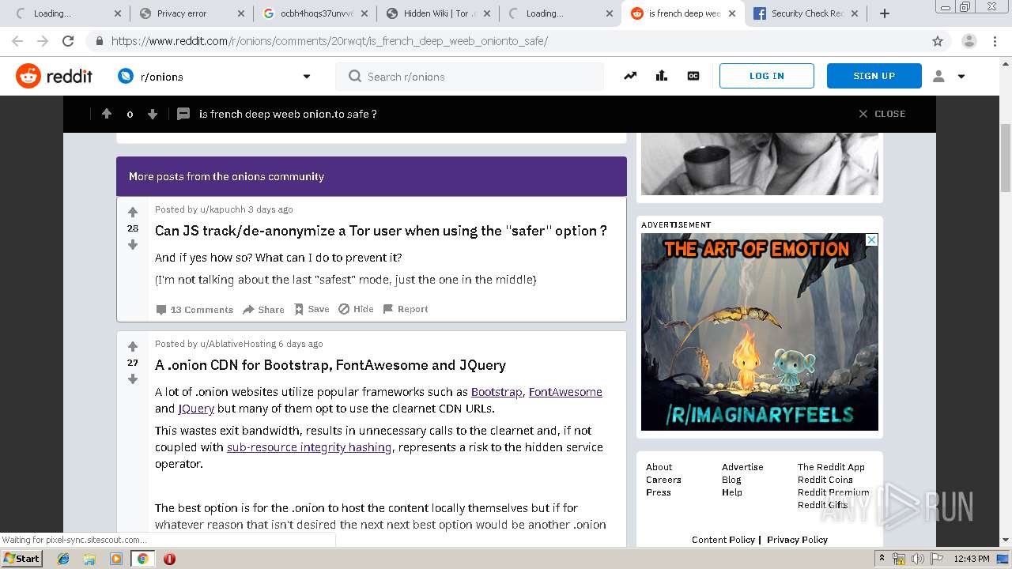This screenshot has height=569, width=1012.
Task: Save the Can JS track post
Action: pyautogui.click(x=312, y=309)
